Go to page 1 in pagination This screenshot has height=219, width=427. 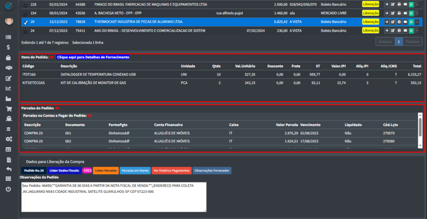click(399, 42)
